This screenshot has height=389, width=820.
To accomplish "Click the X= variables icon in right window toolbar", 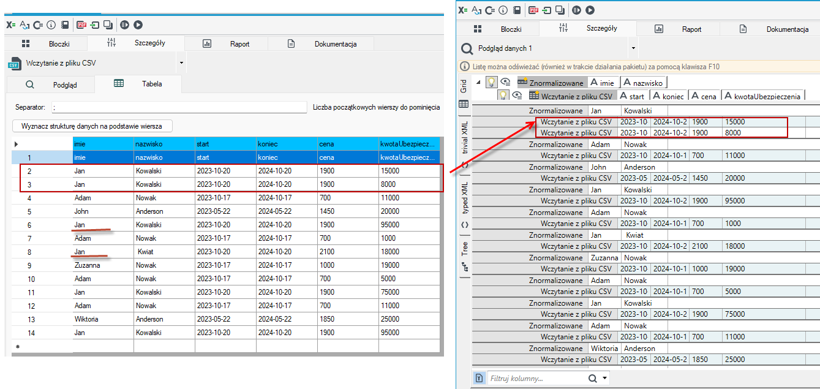I will [463, 10].
